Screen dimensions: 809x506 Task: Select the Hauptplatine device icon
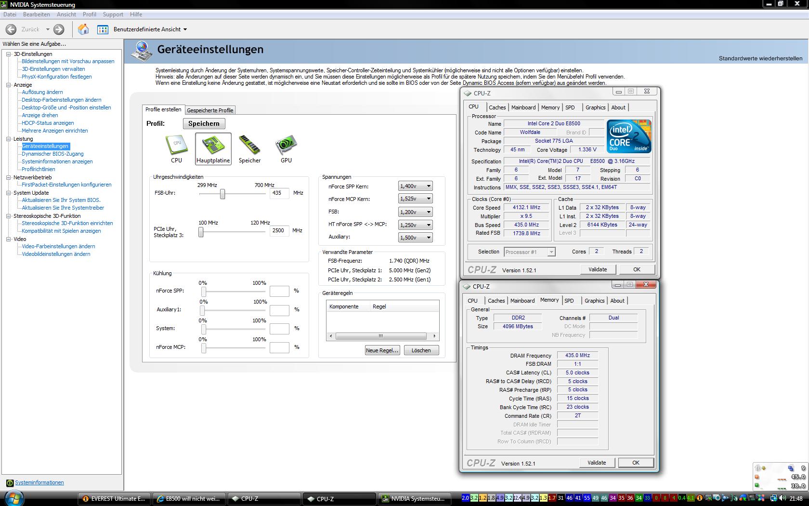coord(213,149)
